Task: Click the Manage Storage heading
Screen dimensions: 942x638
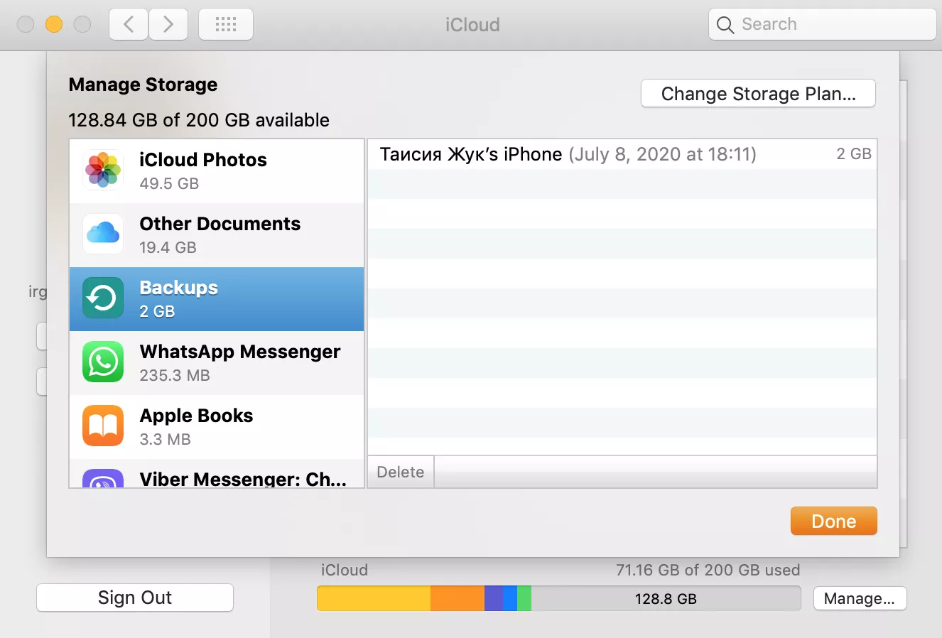Action: (x=143, y=85)
